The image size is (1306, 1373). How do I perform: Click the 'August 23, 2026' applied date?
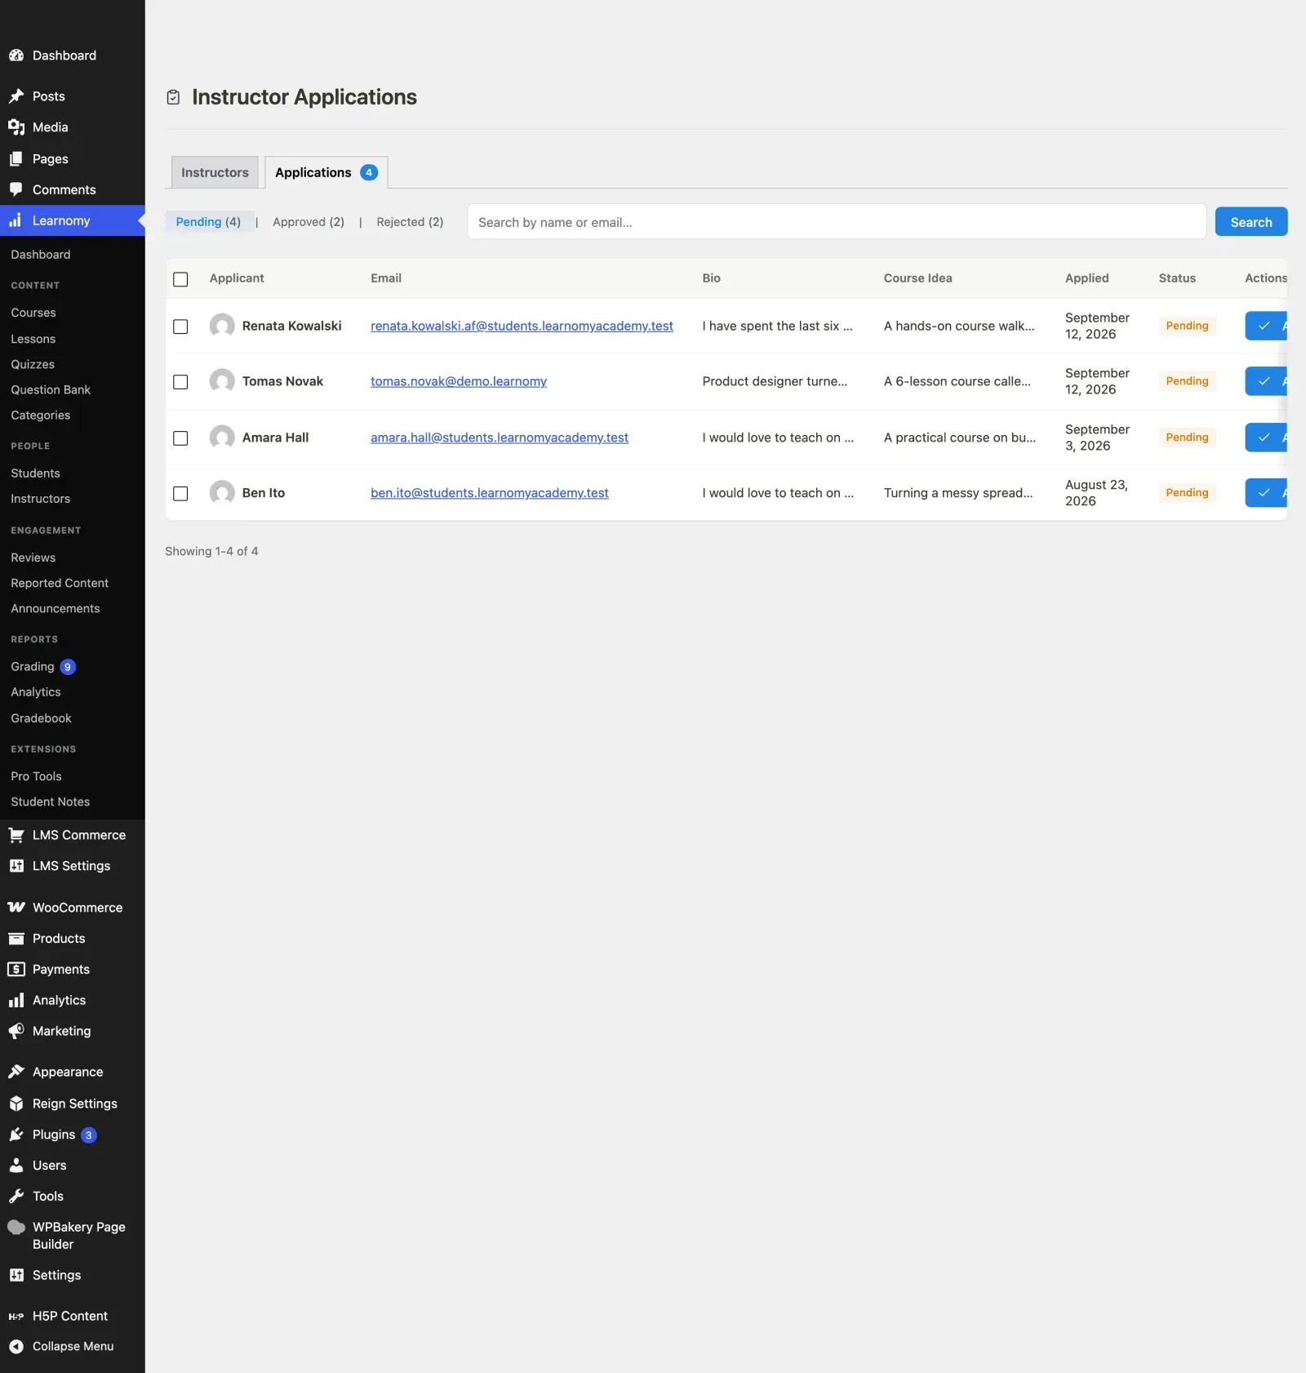[x=1096, y=493]
